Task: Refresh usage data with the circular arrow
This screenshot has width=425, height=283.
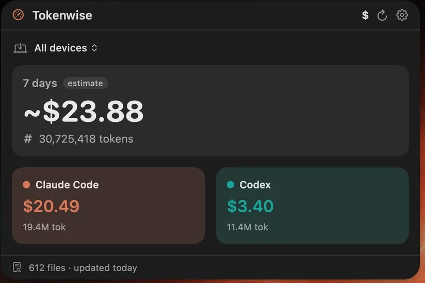Action: pos(382,15)
